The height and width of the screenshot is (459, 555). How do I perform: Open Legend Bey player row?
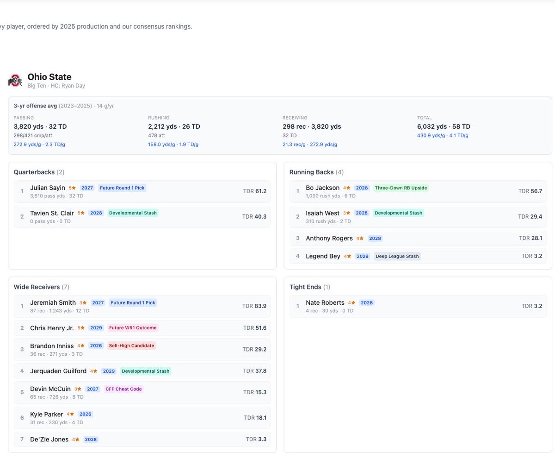[x=418, y=256]
